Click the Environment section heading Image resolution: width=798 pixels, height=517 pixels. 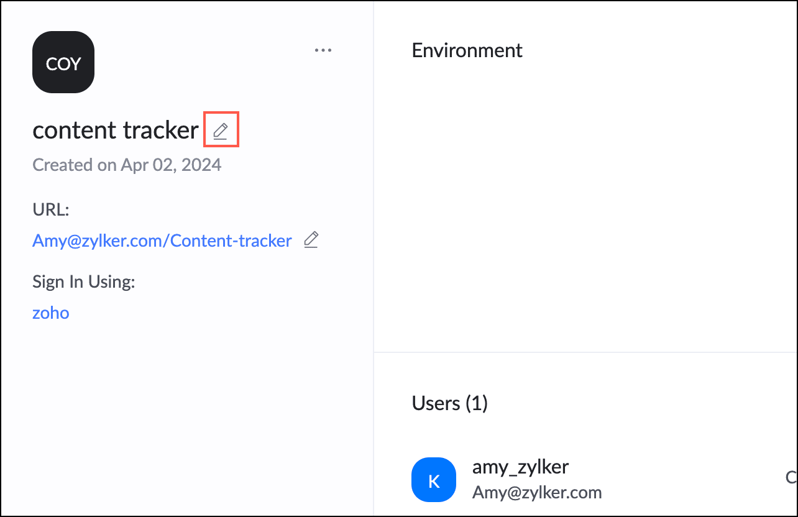(467, 50)
